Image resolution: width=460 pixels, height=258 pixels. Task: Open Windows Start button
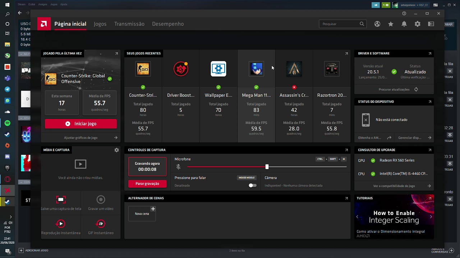tap(7, 5)
